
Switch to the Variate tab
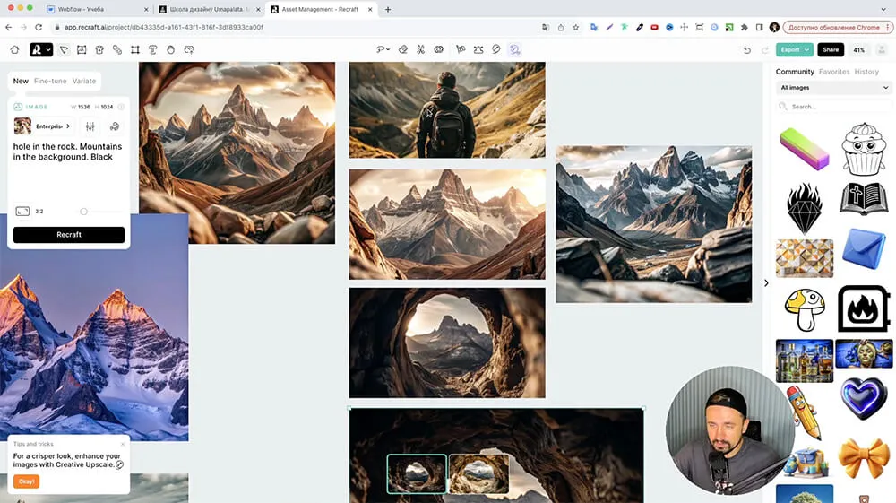(x=84, y=82)
